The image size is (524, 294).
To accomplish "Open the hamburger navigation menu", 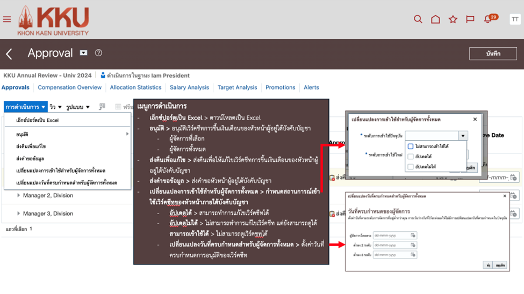I will point(7,19).
